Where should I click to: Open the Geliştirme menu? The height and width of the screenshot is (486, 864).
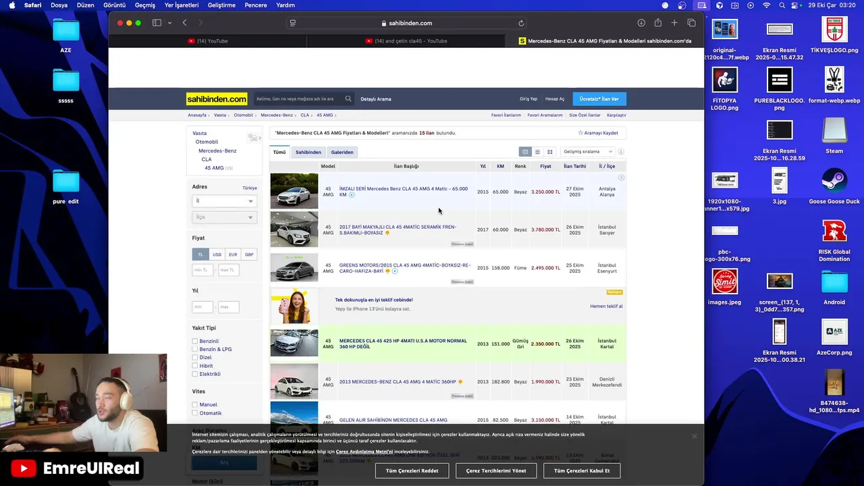221,5
